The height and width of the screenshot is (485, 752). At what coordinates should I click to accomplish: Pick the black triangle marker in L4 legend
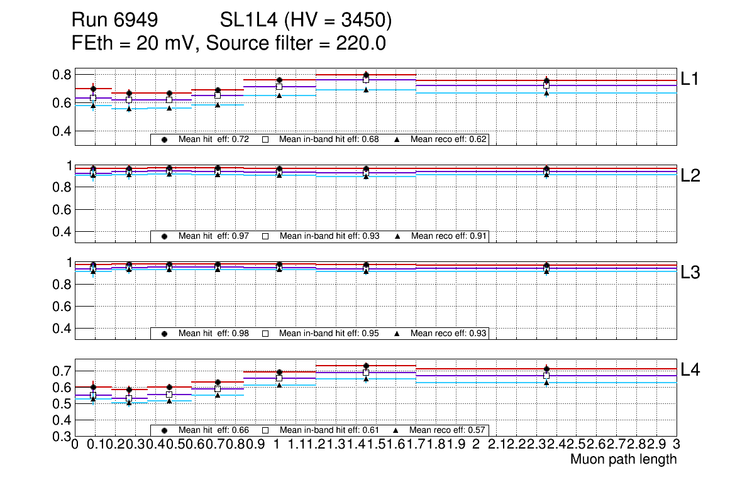[x=397, y=430]
